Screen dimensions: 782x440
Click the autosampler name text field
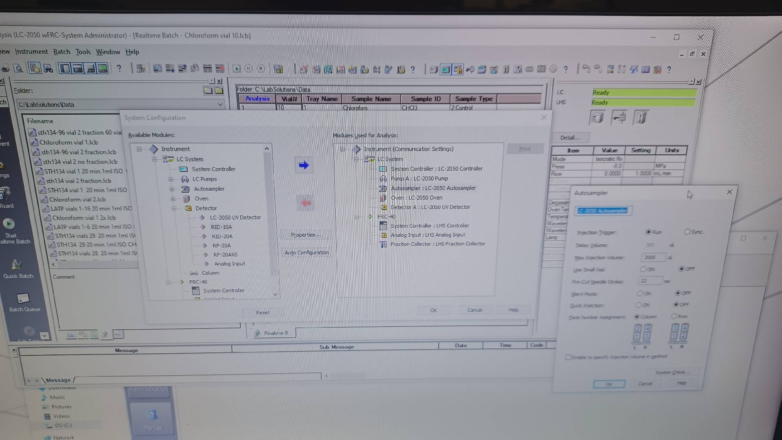point(603,211)
